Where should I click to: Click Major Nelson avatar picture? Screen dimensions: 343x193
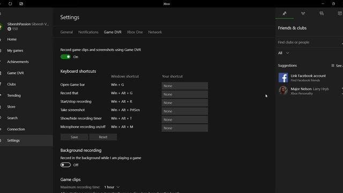284,91
